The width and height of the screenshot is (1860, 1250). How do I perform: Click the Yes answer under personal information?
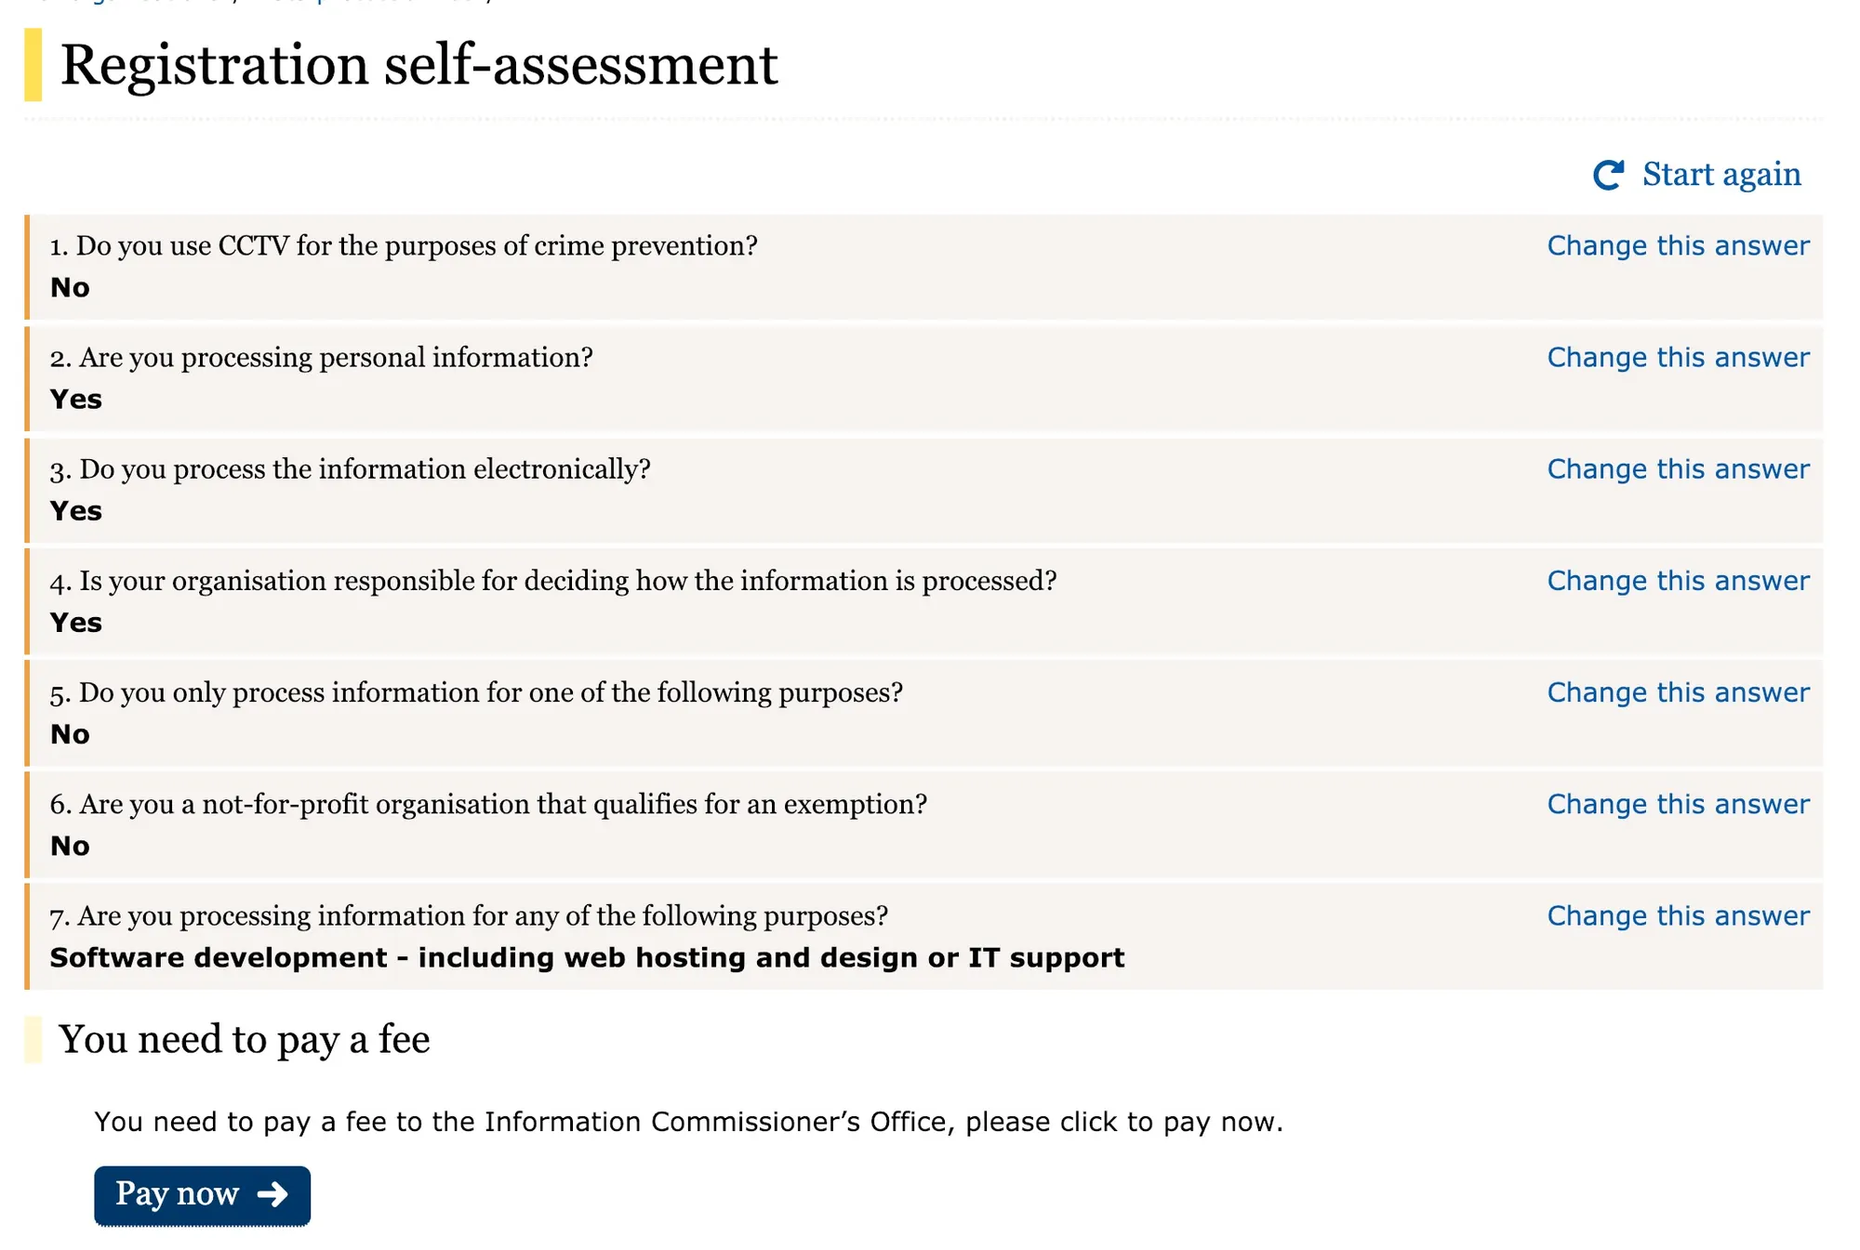75,400
